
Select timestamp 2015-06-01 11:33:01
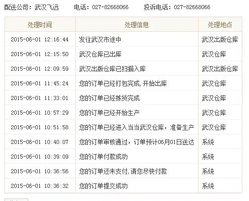tap(40, 98)
